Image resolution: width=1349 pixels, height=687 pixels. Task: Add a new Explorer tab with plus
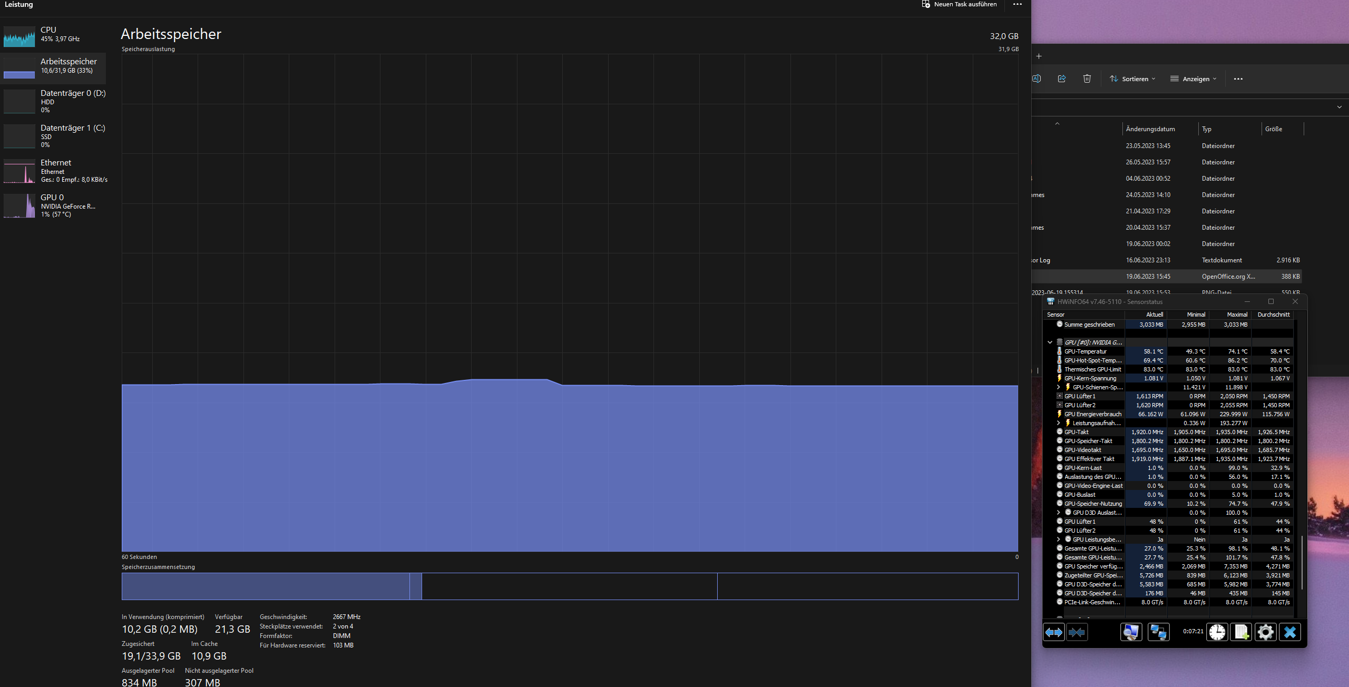point(1039,56)
